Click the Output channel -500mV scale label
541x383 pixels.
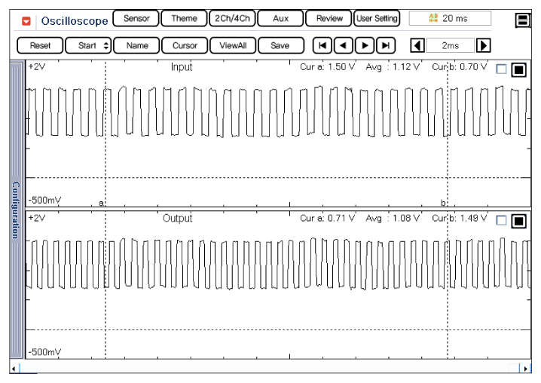(x=45, y=352)
